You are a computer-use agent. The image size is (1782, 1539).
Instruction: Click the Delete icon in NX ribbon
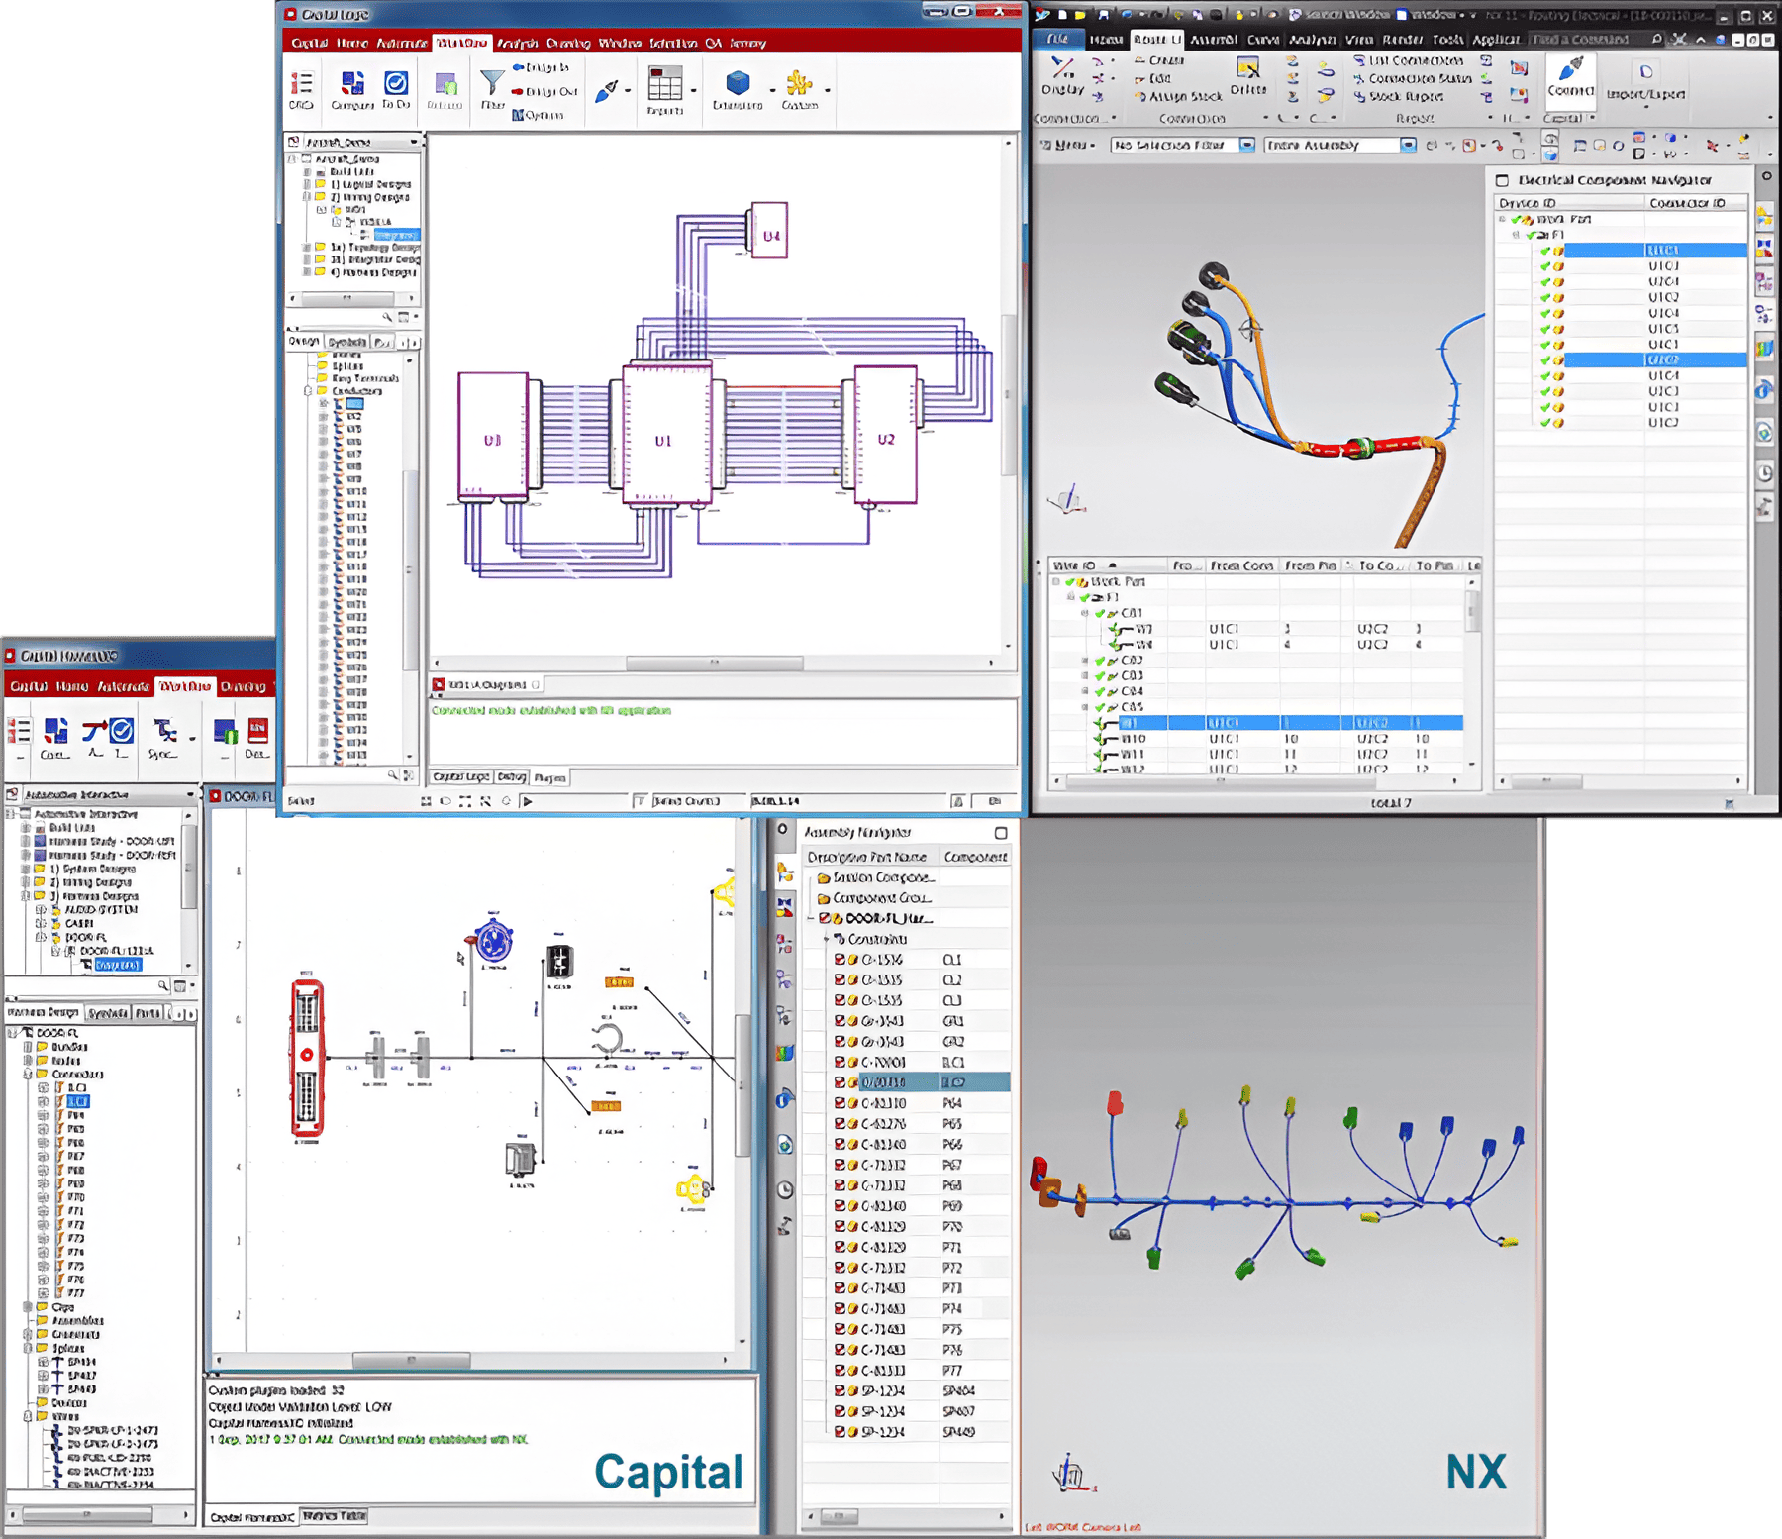point(1248,75)
